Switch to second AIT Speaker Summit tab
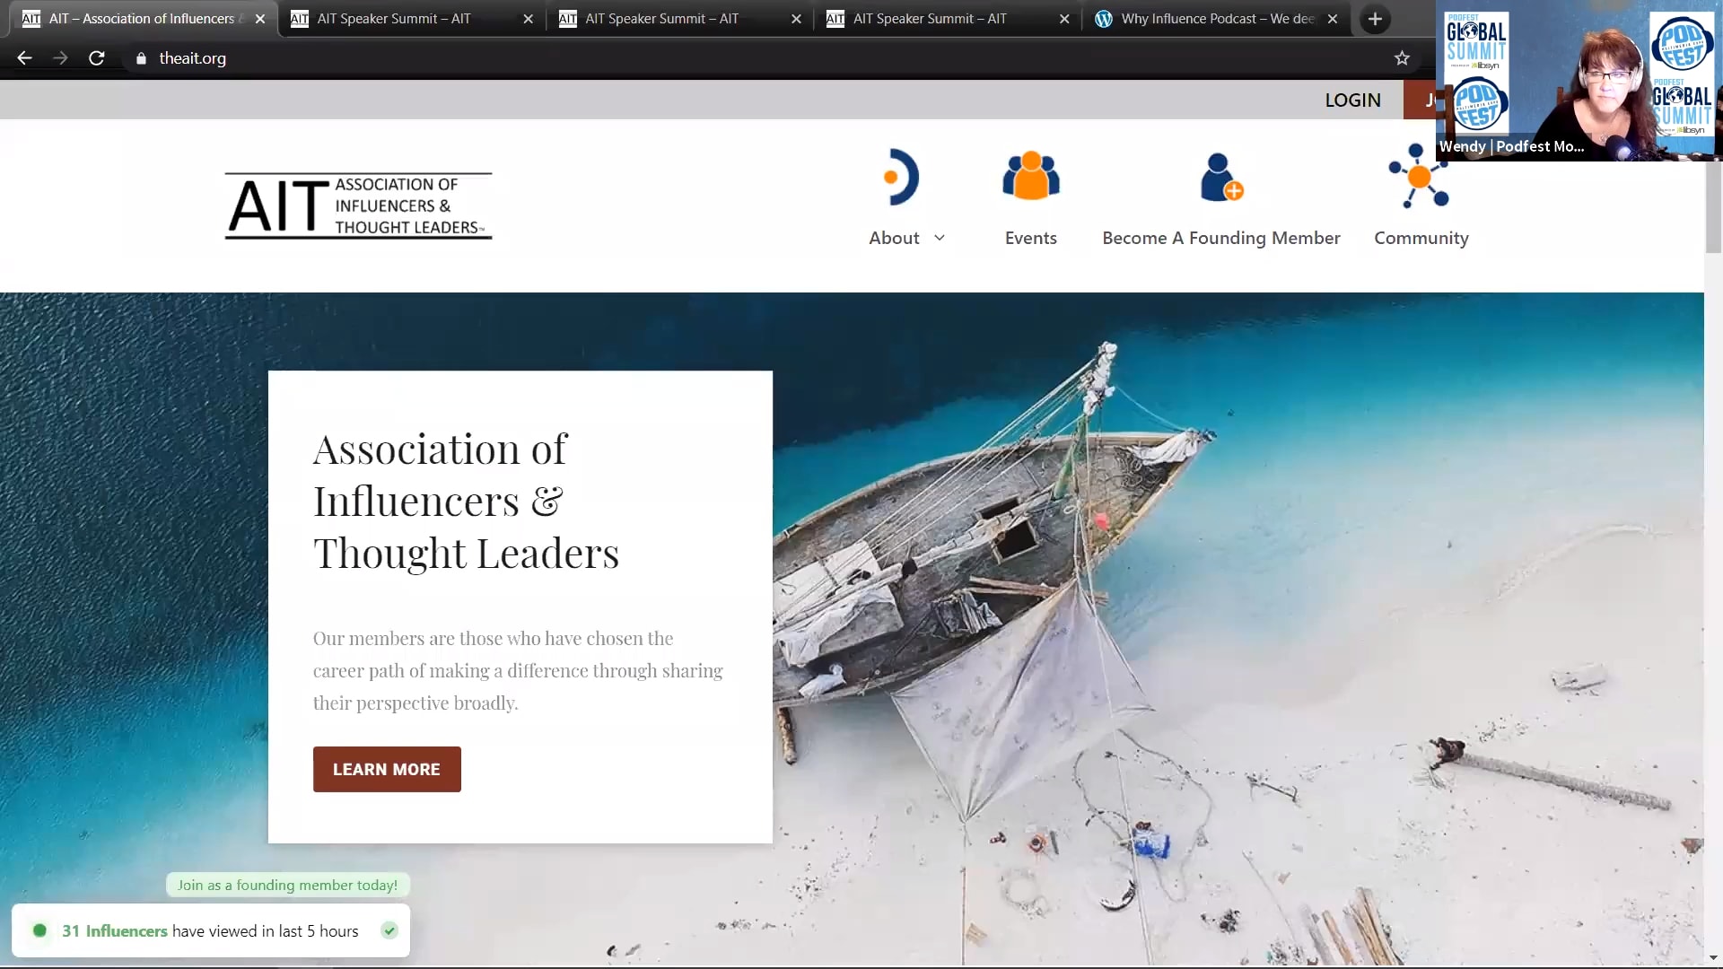This screenshot has width=1723, height=969. [x=661, y=19]
